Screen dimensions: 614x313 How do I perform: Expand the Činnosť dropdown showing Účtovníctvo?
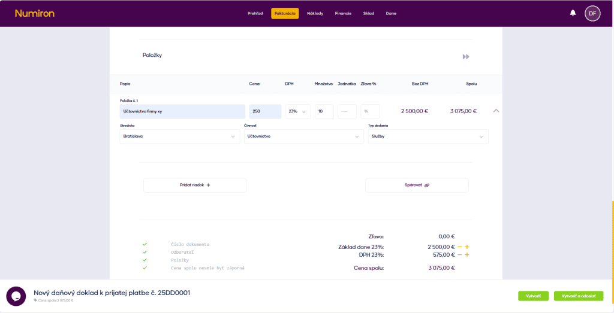coord(303,136)
